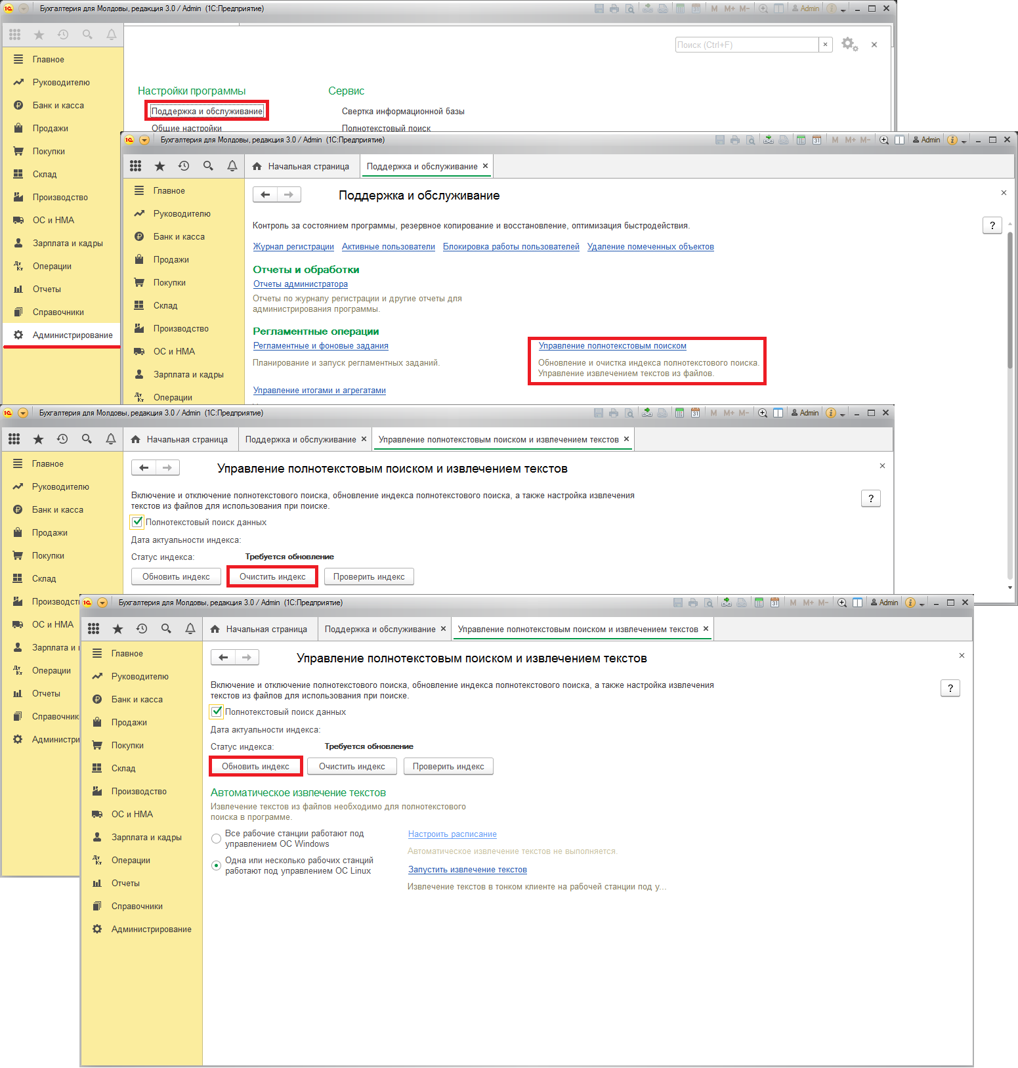
Task: Expand the arrow beside the info icon in the second window
Action: point(964,140)
